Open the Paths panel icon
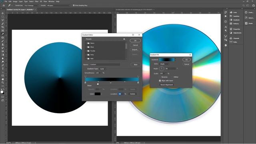Viewport: 256px width, 144px height. point(231,42)
